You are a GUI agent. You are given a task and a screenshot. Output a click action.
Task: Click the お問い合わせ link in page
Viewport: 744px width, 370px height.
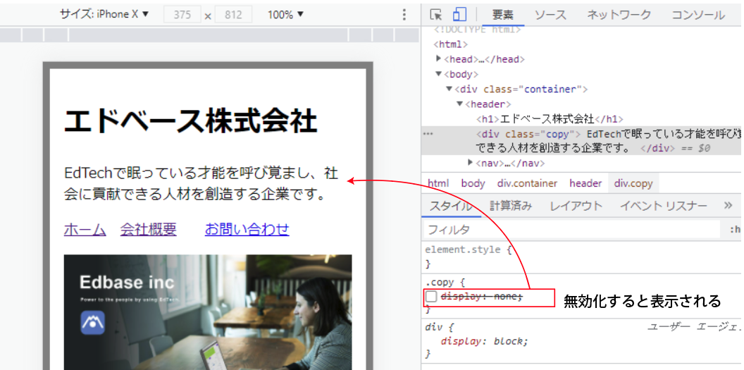(247, 230)
